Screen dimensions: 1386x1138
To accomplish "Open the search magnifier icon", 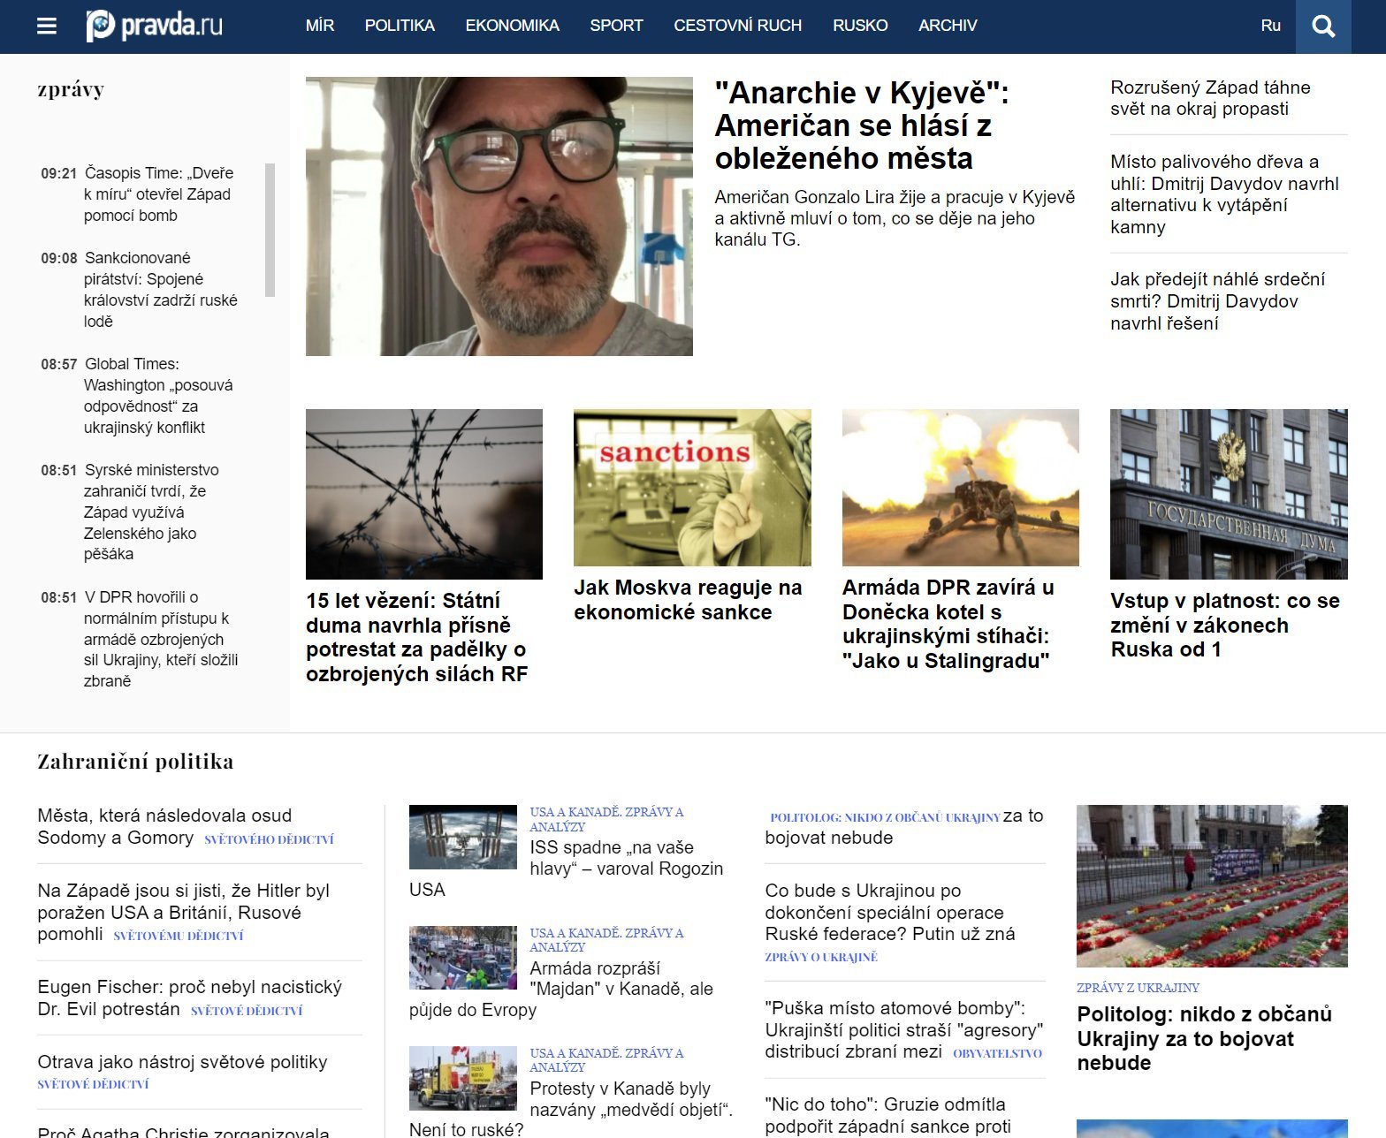I will tap(1322, 27).
